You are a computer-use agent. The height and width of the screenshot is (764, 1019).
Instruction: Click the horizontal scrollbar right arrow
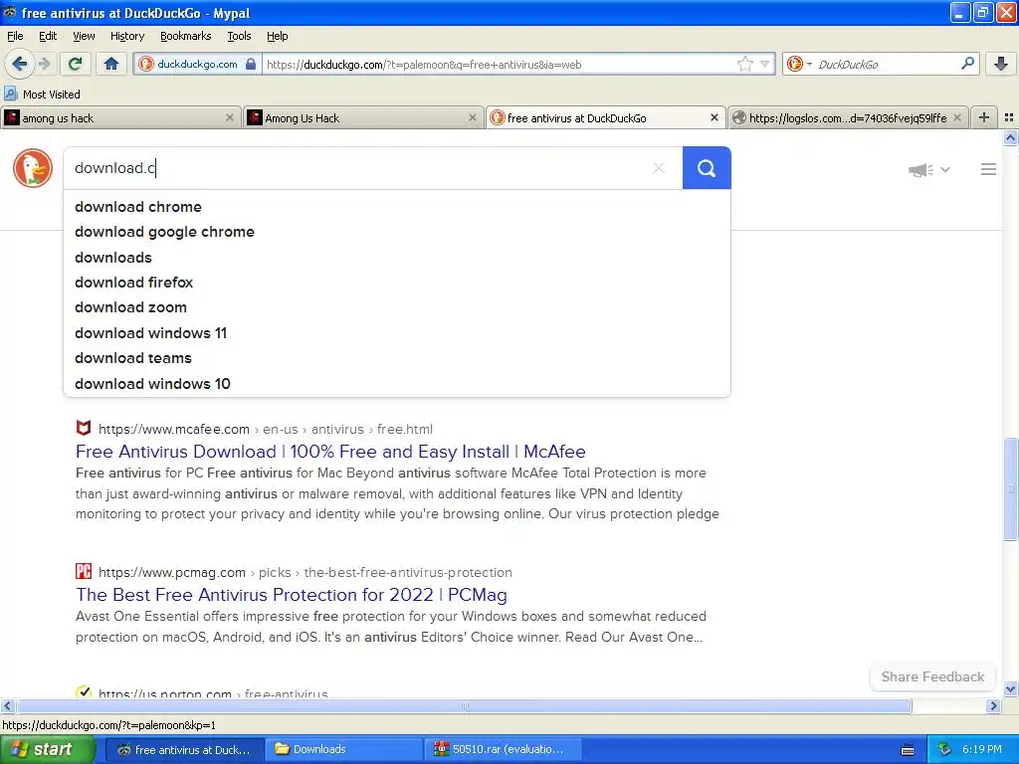click(x=993, y=705)
